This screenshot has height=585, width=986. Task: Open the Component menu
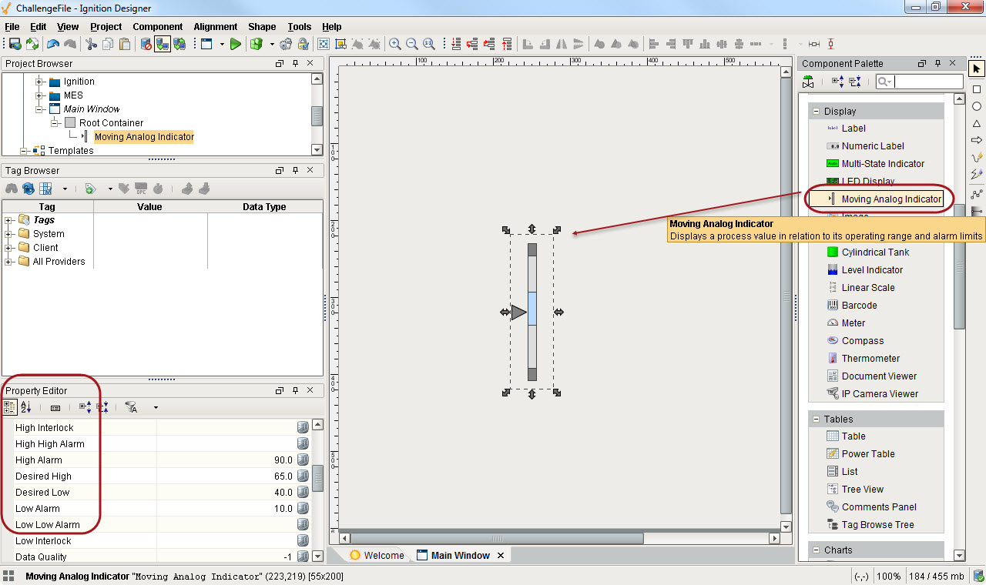(158, 27)
